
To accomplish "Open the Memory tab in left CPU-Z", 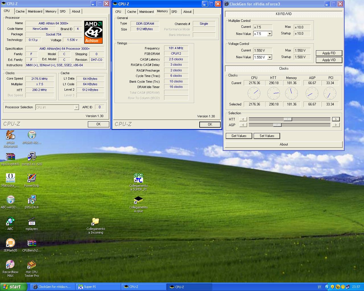I will pyautogui.click(x=51, y=11).
